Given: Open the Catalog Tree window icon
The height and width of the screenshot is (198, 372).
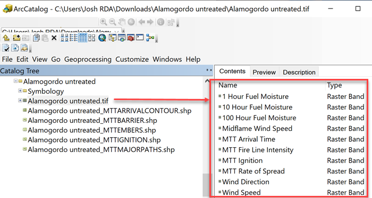Looking at the screenshot, I should click(112, 38).
